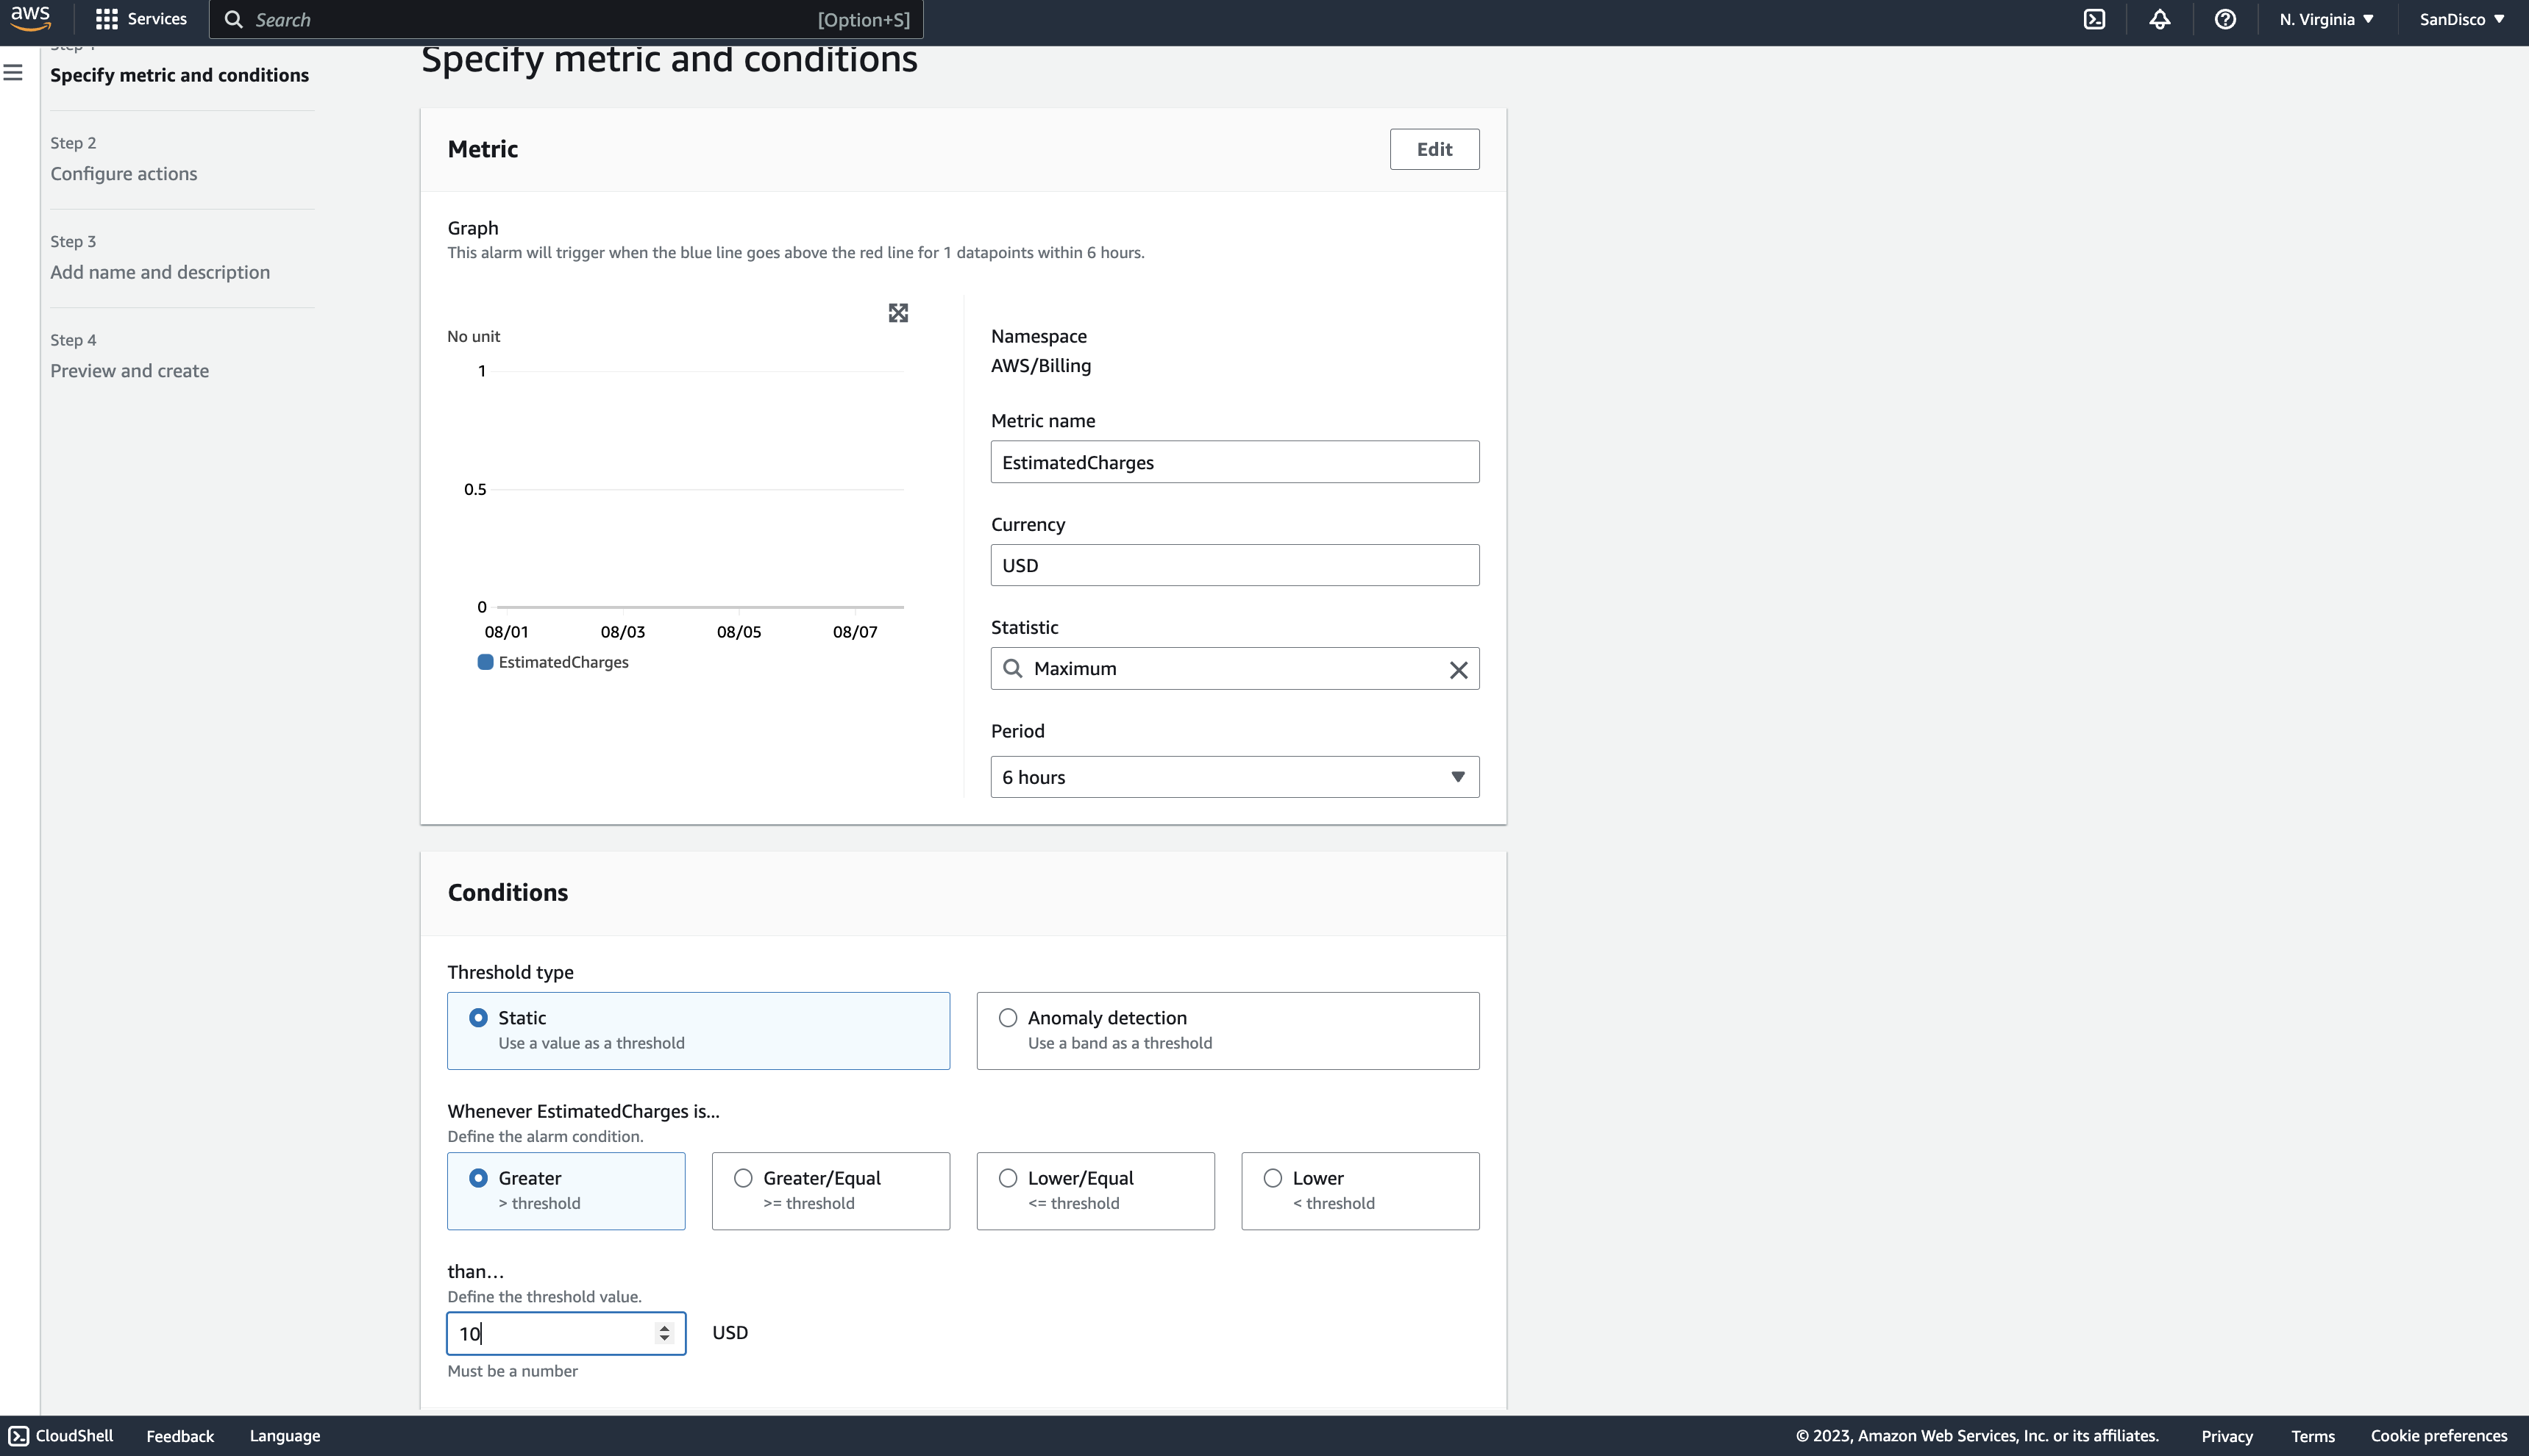This screenshot has height=1456, width=2529.
Task: Select the Greater/Equal condition option
Action: click(743, 1178)
